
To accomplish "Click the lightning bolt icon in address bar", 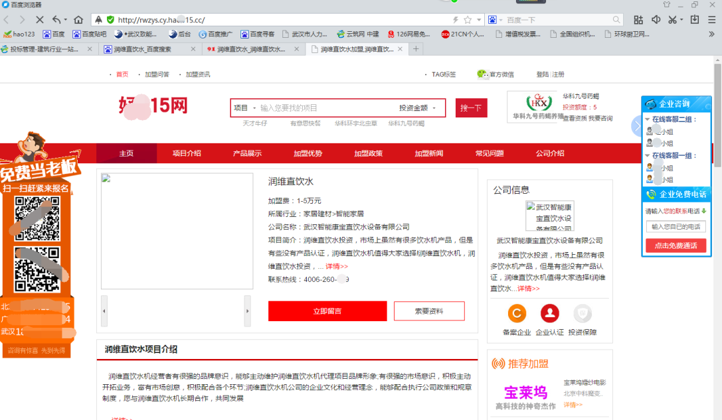I will coord(456,20).
